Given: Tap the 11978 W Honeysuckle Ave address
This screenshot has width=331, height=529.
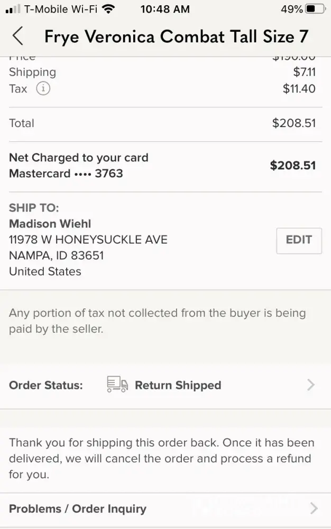Looking at the screenshot, I should click(88, 240).
